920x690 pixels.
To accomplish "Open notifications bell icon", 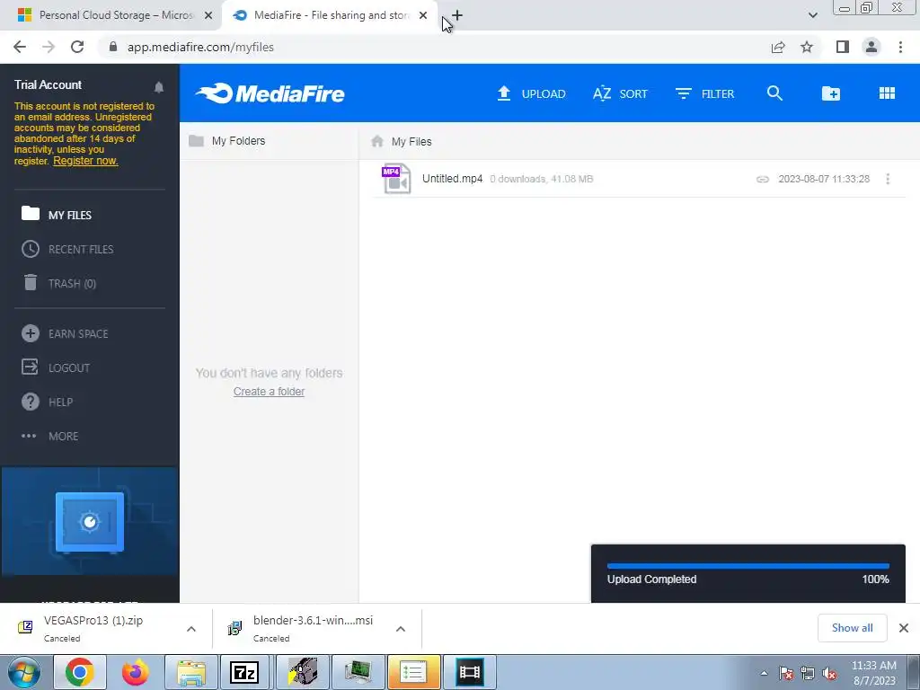I will [159, 87].
